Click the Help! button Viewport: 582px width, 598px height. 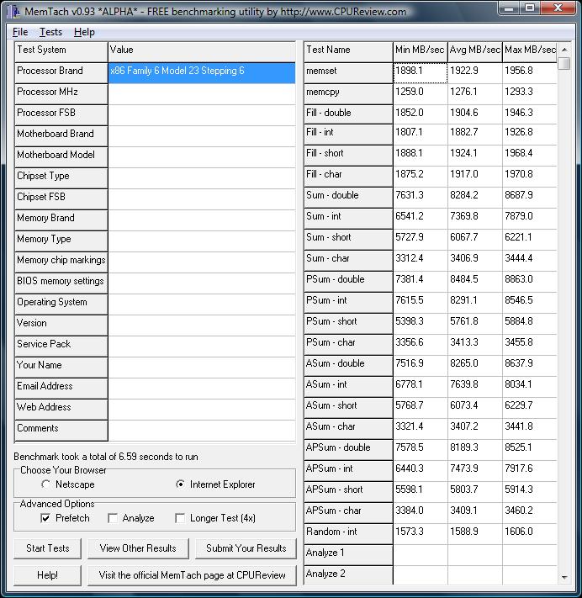pyautogui.click(x=48, y=575)
